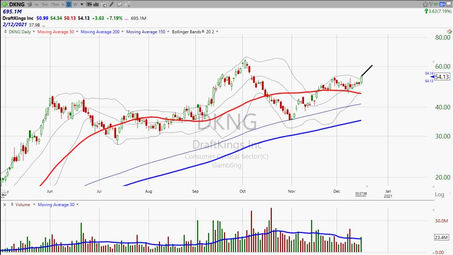Click the Log scale label

click(x=439, y=194)
